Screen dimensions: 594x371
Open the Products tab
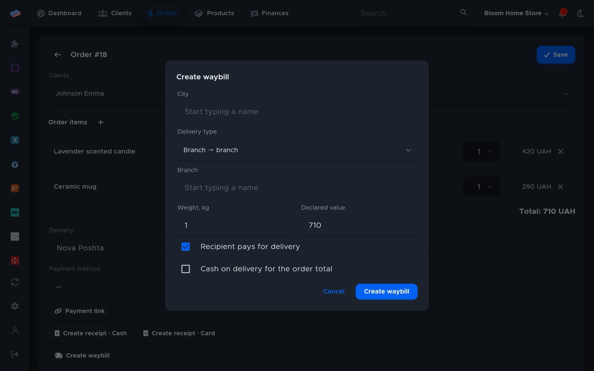pyautogui.click(x=215, y=13)
